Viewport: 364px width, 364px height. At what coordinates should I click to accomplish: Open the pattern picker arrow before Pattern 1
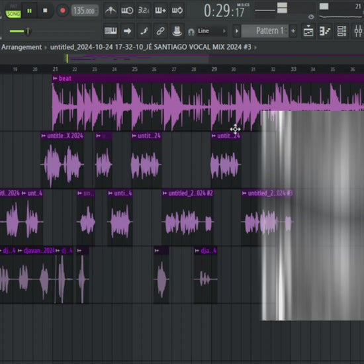pyautogui.click(x=236, y=31)
